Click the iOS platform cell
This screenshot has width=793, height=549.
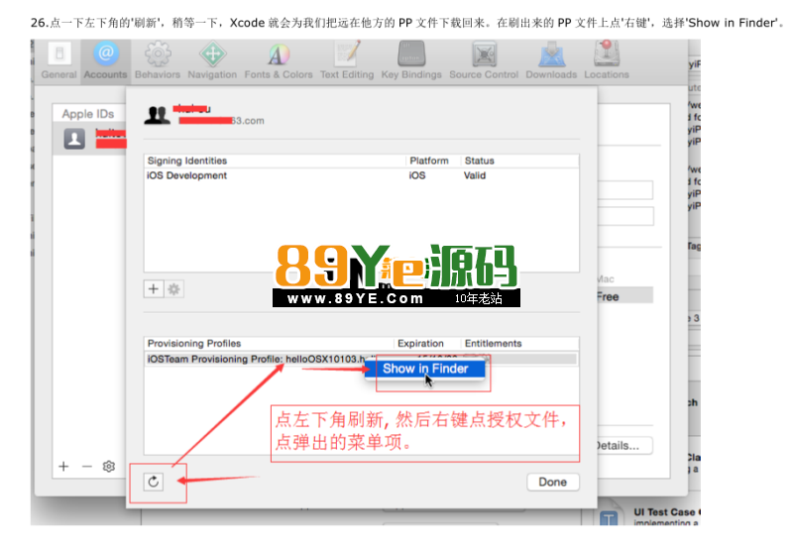click(417, 175)
